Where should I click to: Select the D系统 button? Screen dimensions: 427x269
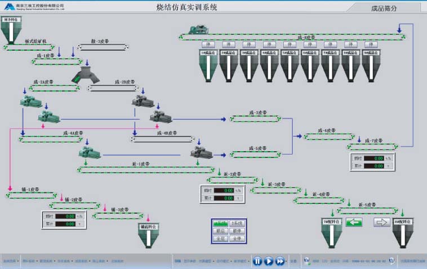pyautogui.click(x=237, y=224)
